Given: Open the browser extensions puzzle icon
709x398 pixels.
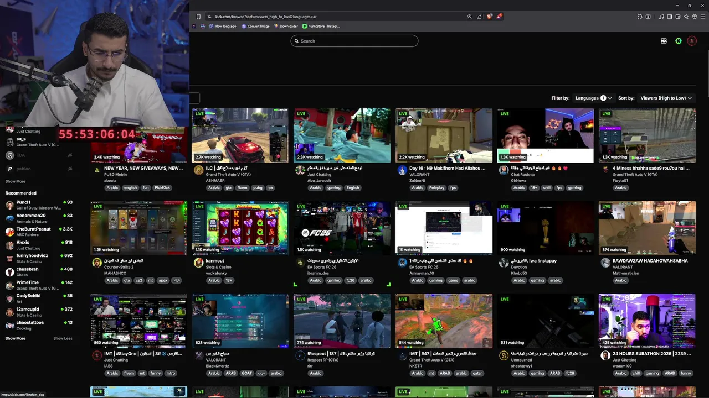Looking at the screenshot, I should pyautogui.click(x=640, y=17).
